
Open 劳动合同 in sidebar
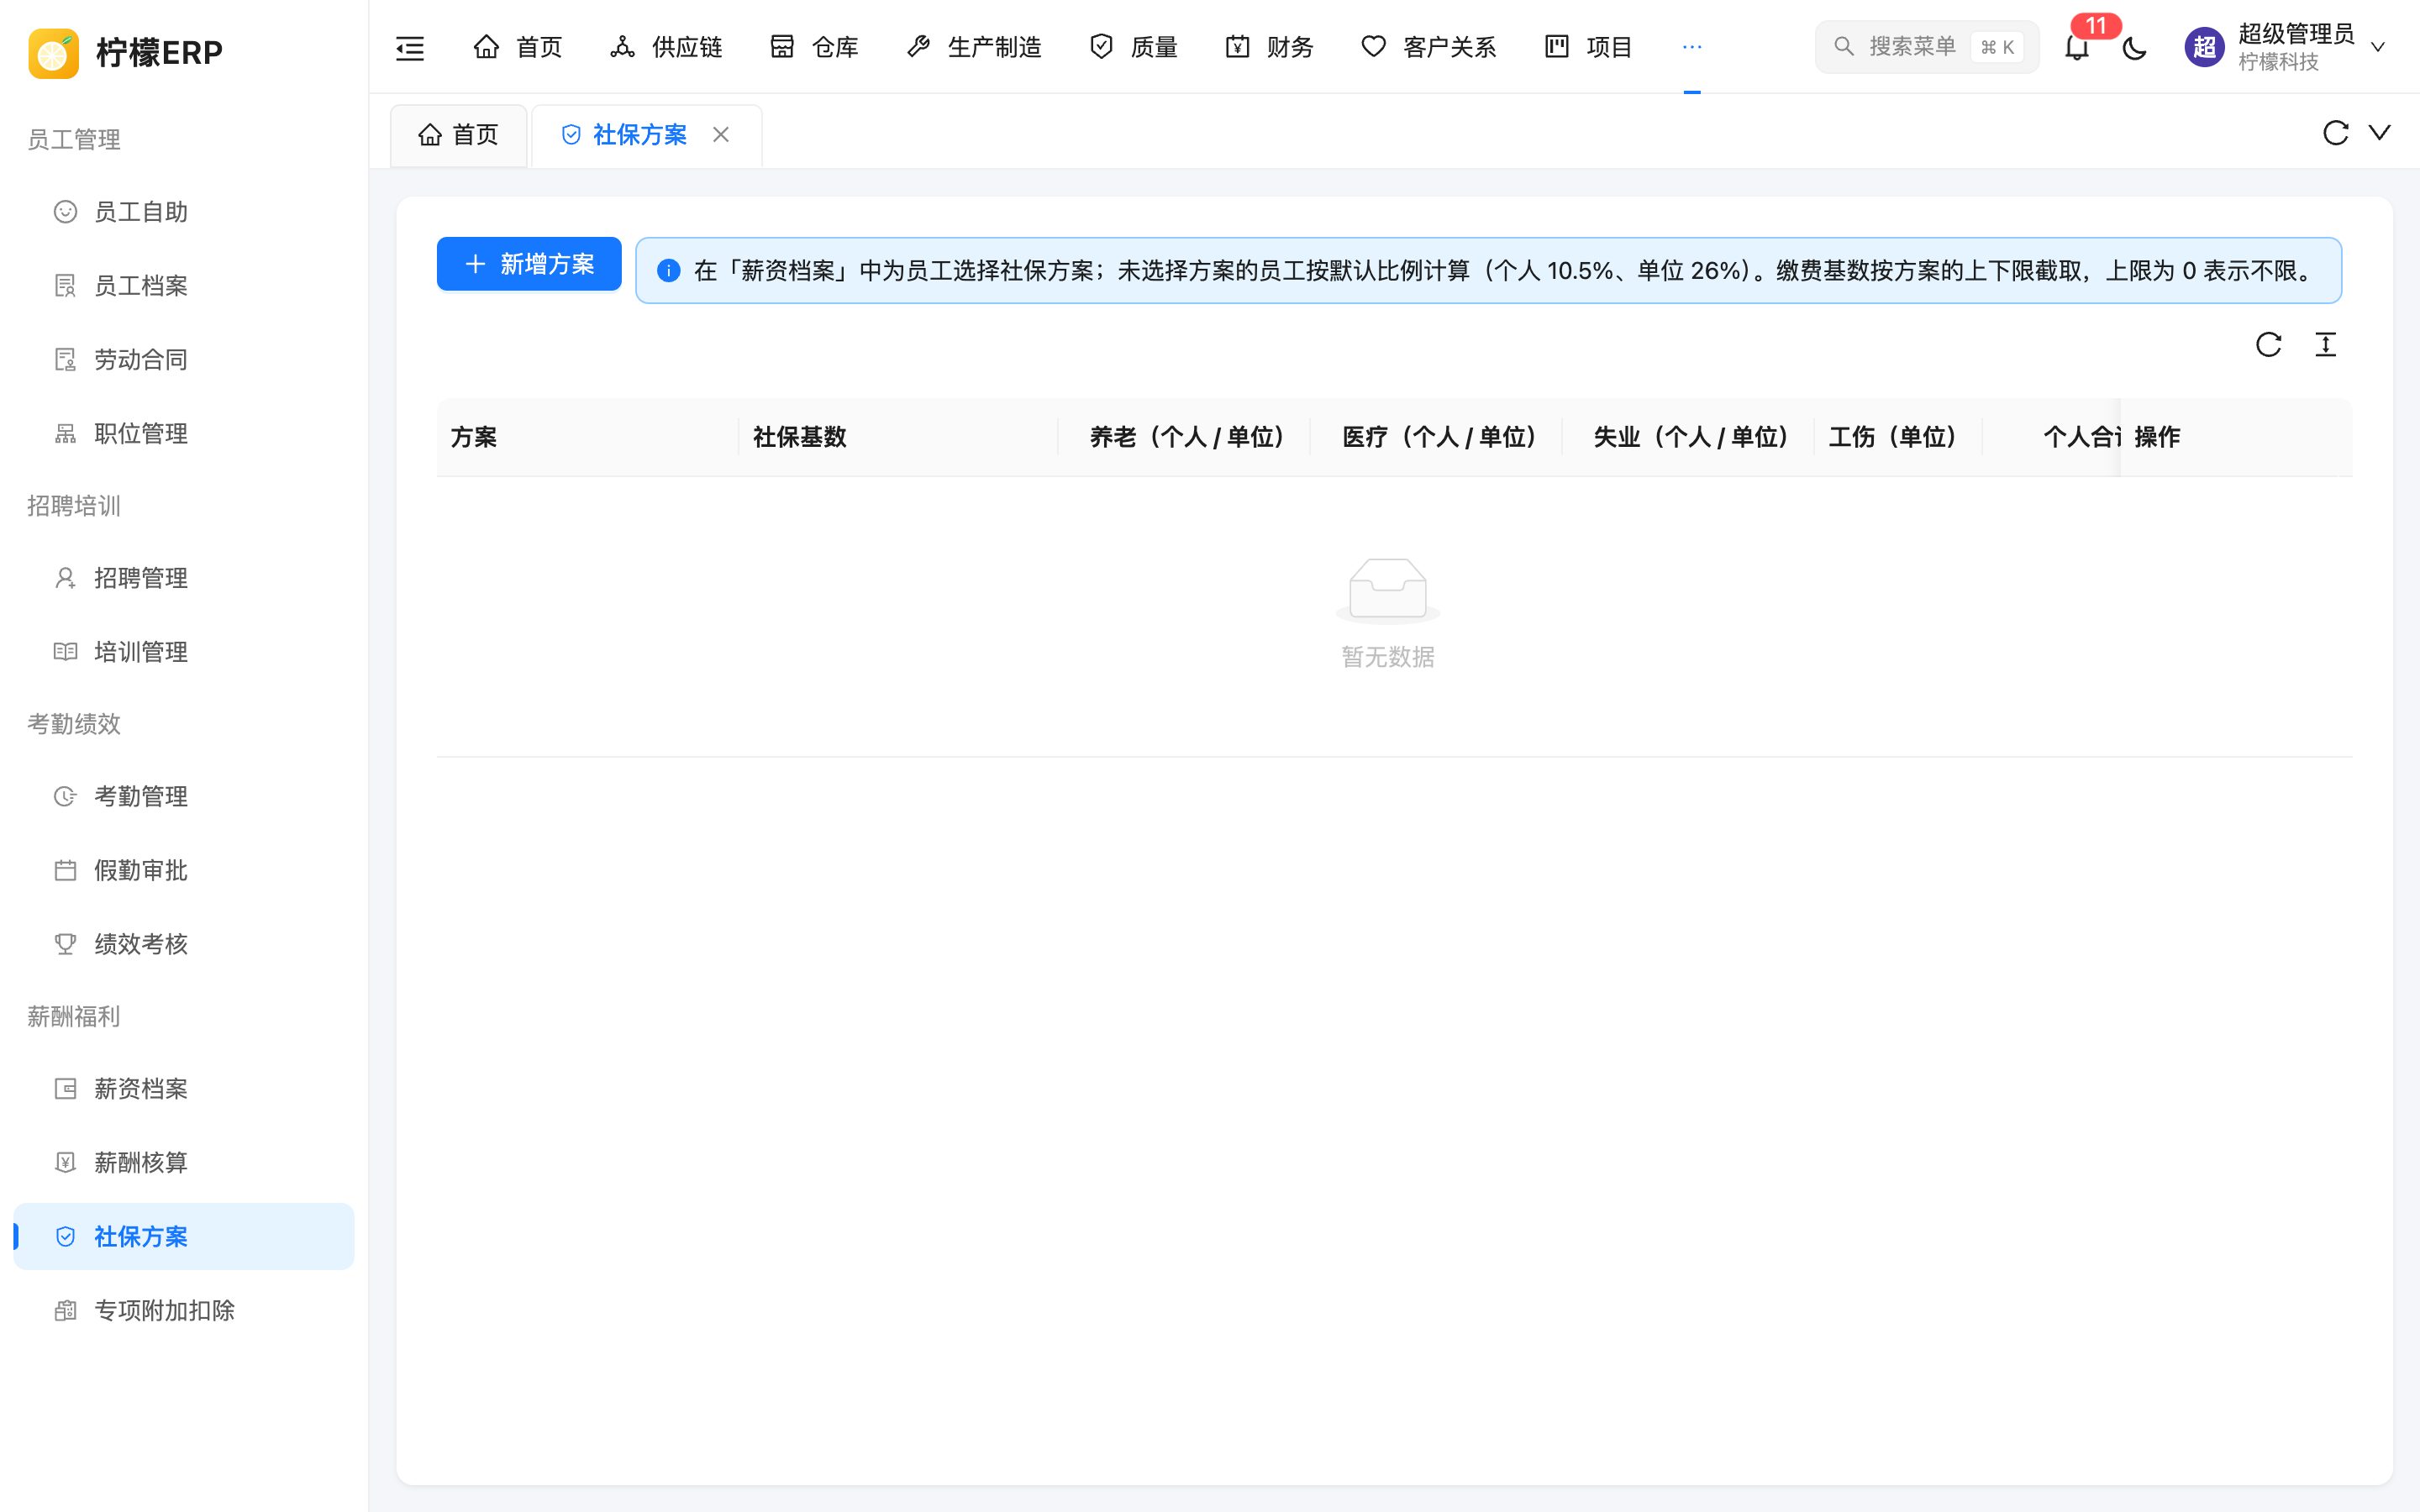[x=184, y=360]
